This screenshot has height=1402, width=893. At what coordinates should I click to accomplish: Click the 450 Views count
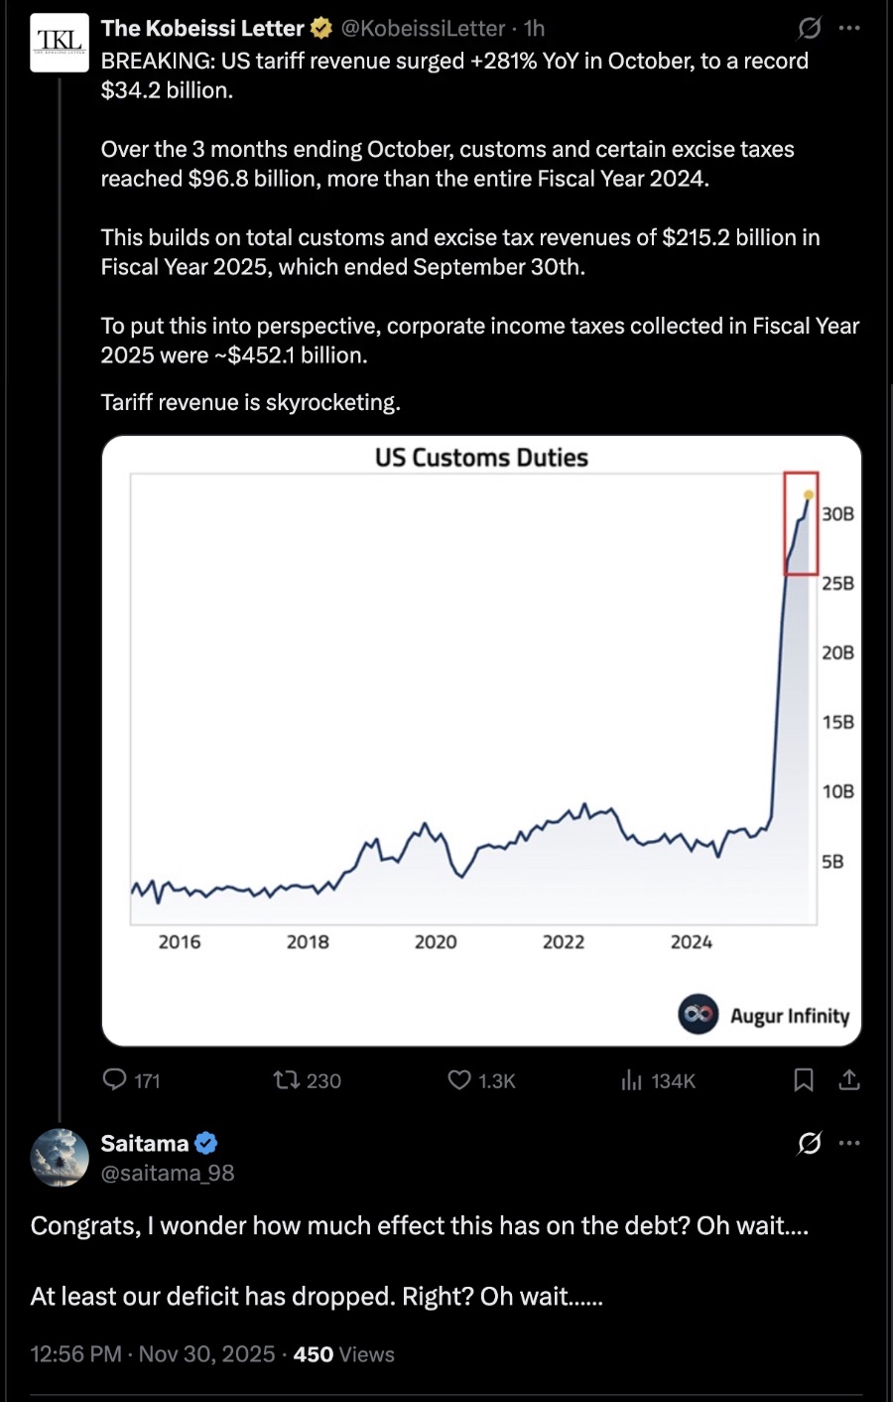pyautogui.click(x=343, y=1354)
